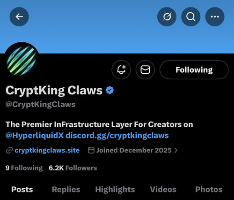
Task: Open the Videos tab
Action: [163, 189]
